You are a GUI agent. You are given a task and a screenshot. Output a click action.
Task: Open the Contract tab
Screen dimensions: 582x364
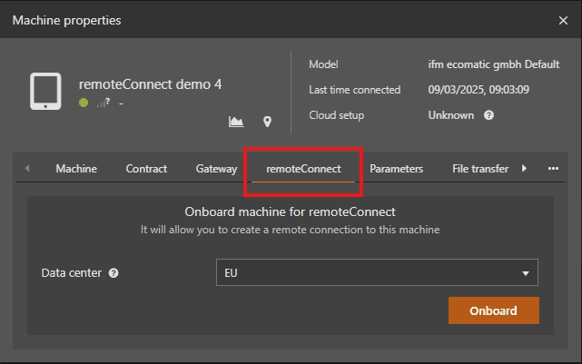[146, 169]
